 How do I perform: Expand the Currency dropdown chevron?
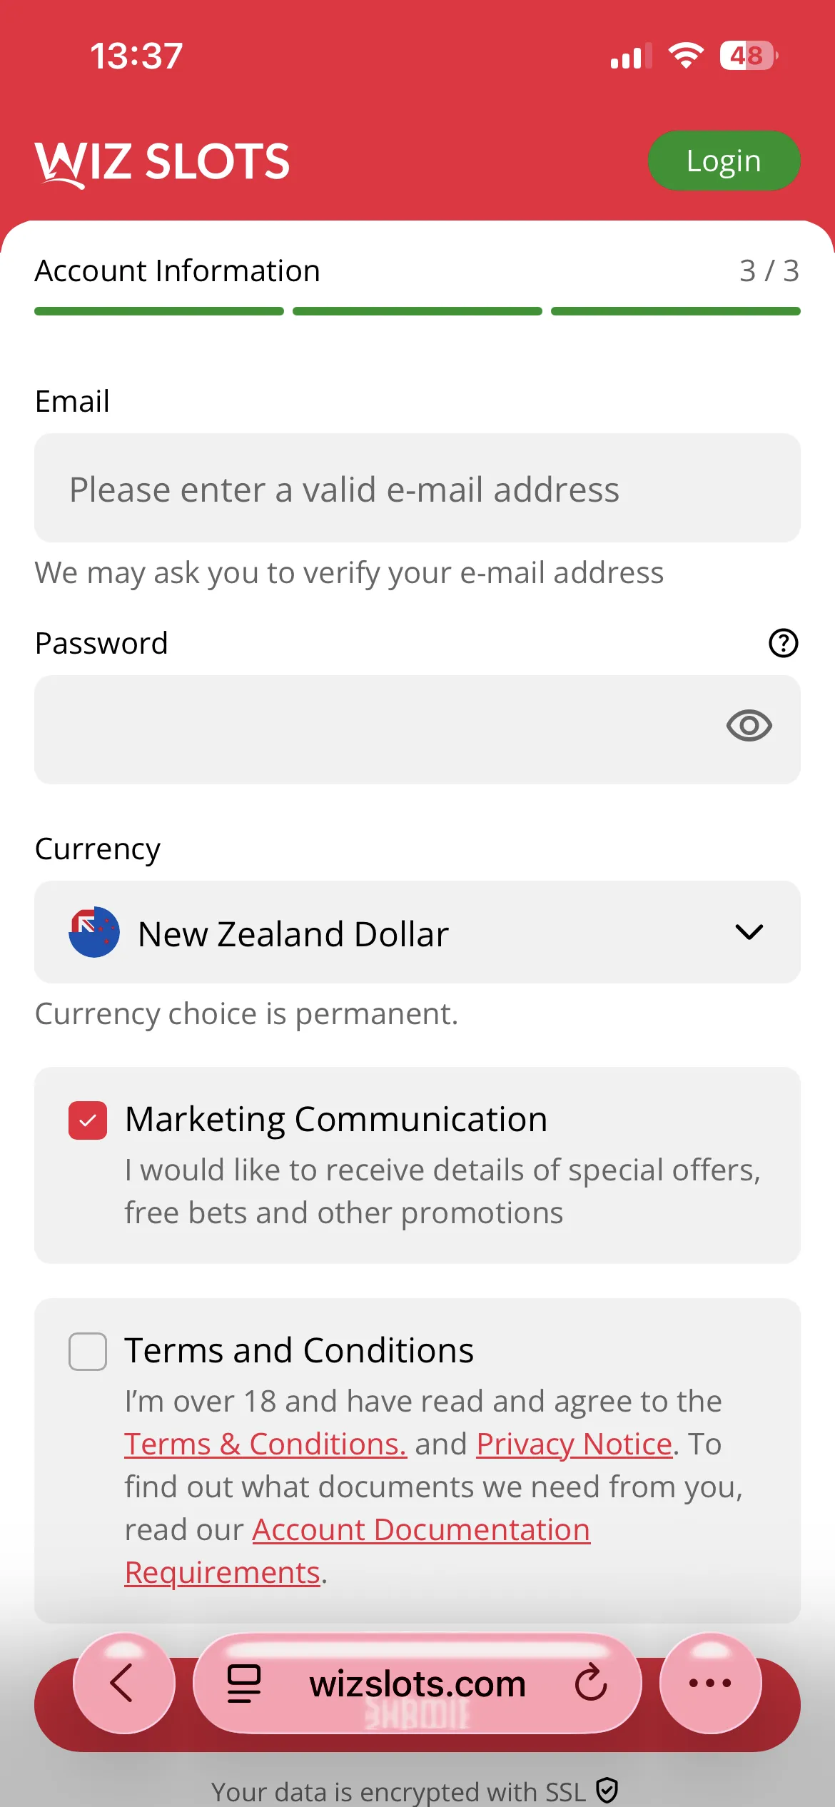coord(749,932)
